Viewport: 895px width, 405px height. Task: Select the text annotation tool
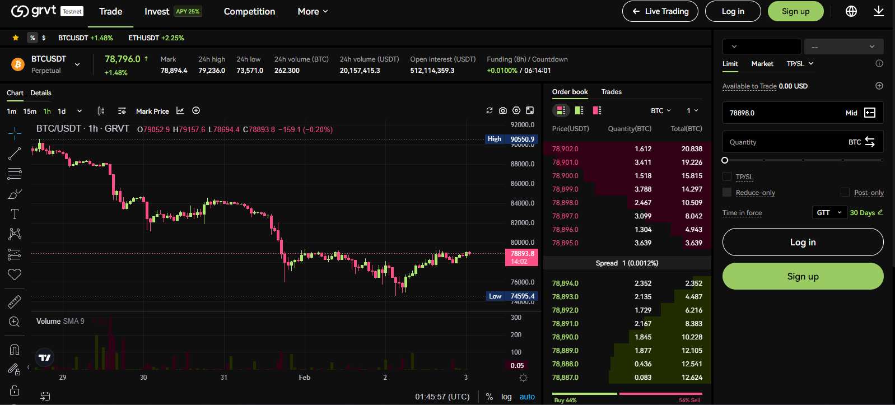coord(15,214)
